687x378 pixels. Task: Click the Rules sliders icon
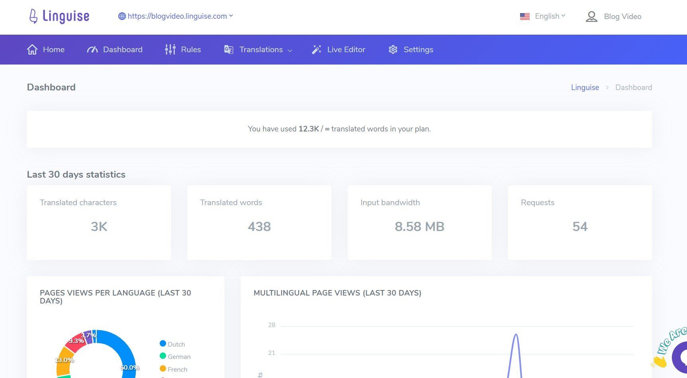(170, 49)
